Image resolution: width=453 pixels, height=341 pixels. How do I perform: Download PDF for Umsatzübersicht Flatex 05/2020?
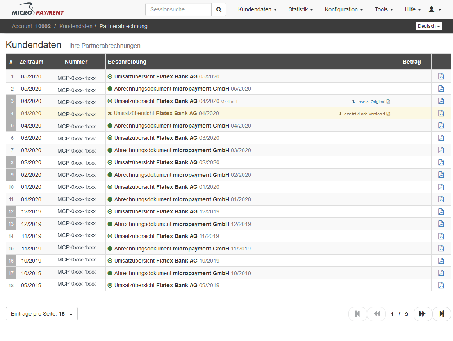pyautogui.click(x=441, y=76)
